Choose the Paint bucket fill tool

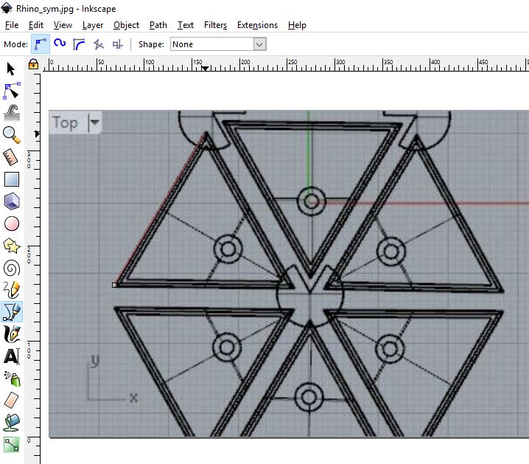click(x=12, y=423)
